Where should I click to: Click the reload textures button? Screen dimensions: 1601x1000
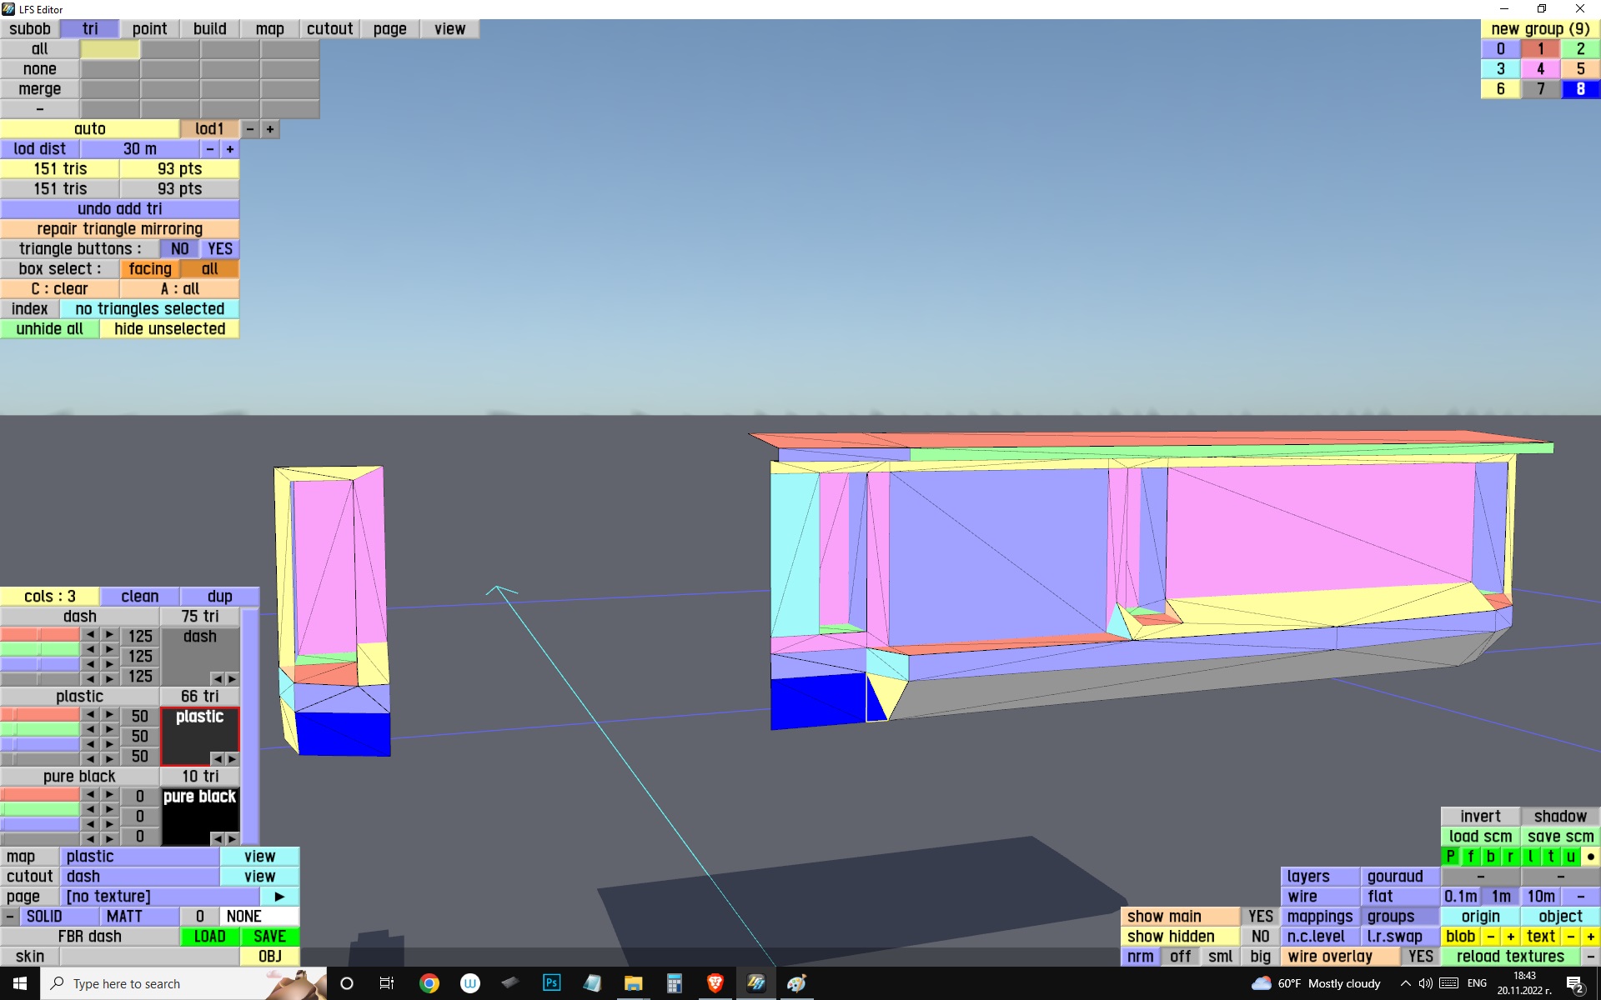(x=1509, y=957)
